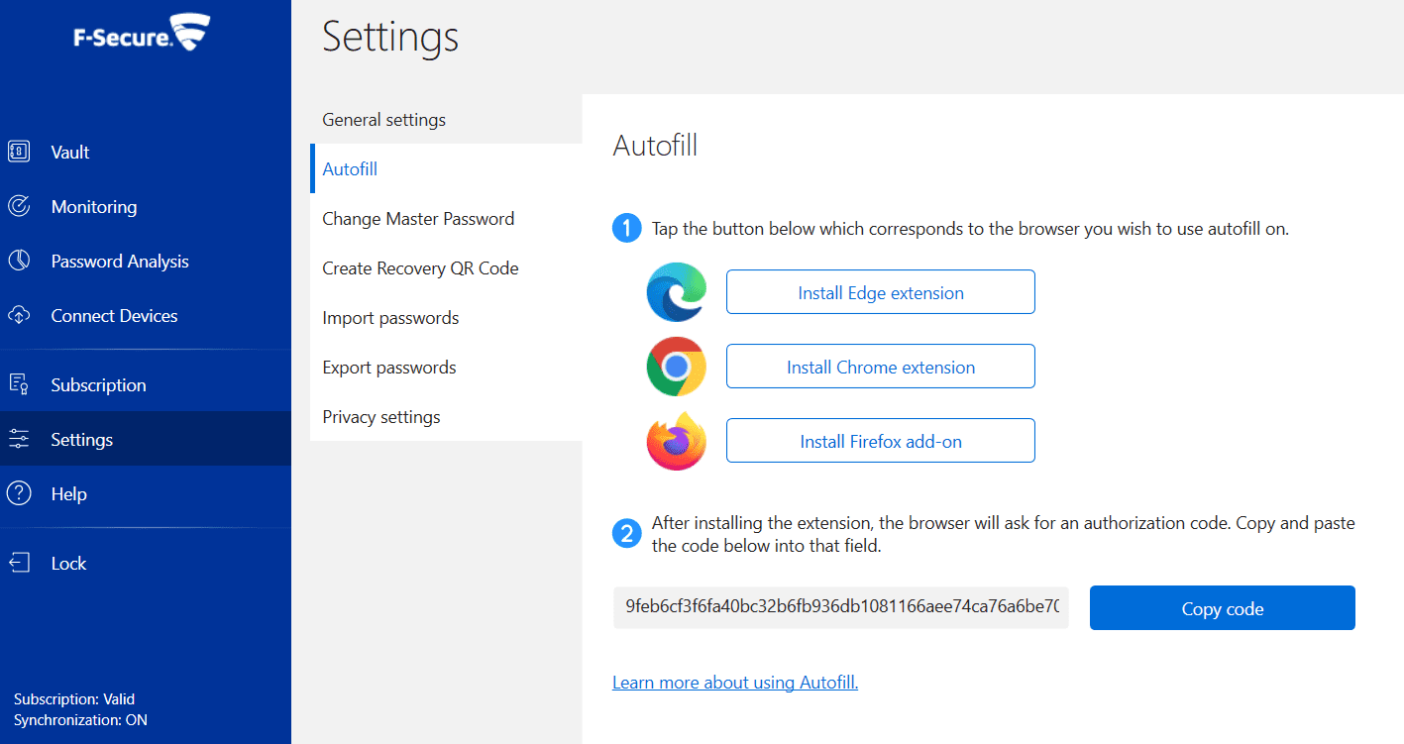This screenshot has height=744, width=1404.
Task: Click the Subscription: Valid status text
Action: tap(74, 699)
